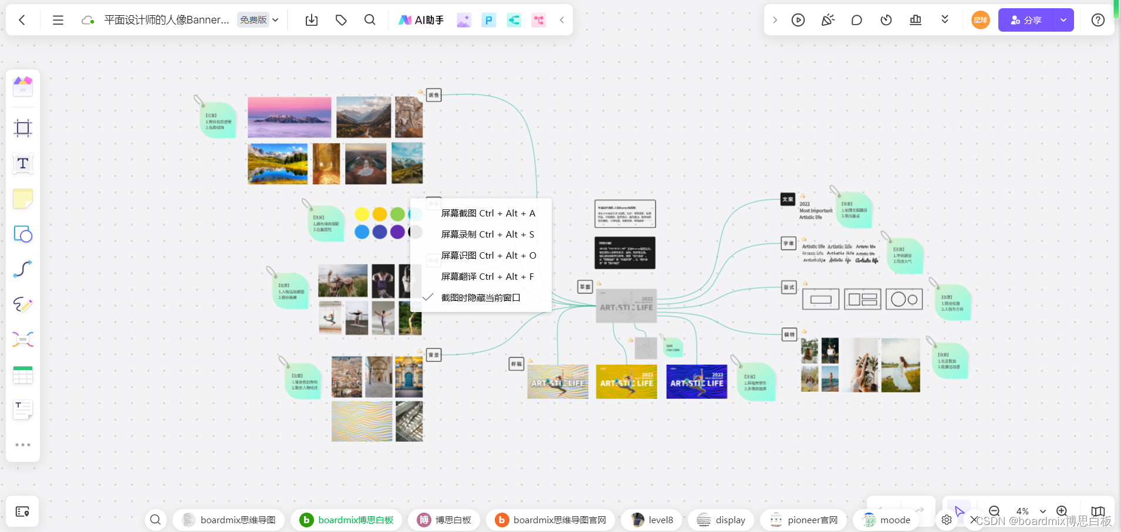Click the green color swatch circle

(x=397, y=214)
